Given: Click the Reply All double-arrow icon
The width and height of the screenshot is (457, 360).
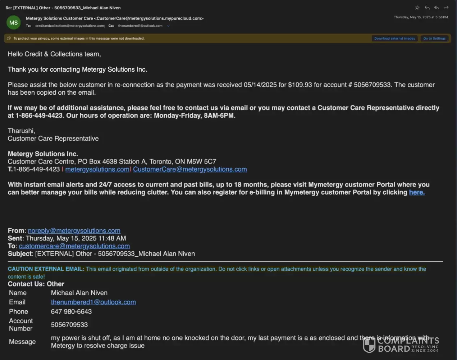Looking at the screenshot, I should point(437,8).
